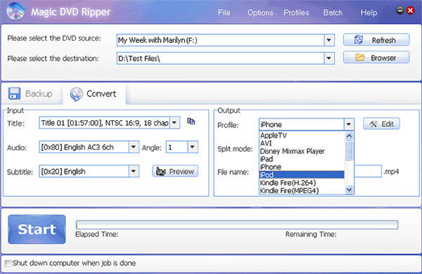
Task: Click the Preview camera button
Action: (175, 171)
